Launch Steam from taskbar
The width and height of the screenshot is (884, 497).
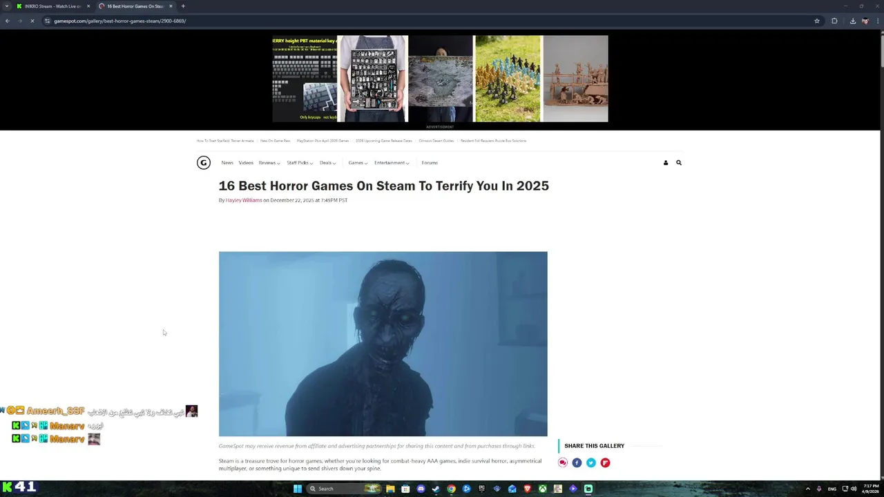436,489
